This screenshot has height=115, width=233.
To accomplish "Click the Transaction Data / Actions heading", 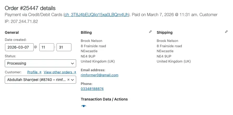I will pos(104,99).
